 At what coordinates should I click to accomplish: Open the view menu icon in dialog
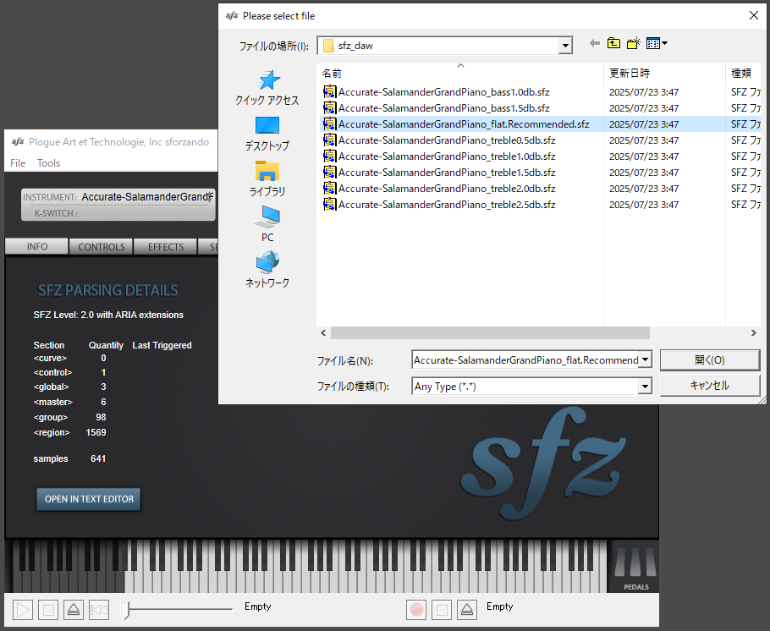(657, 43)
